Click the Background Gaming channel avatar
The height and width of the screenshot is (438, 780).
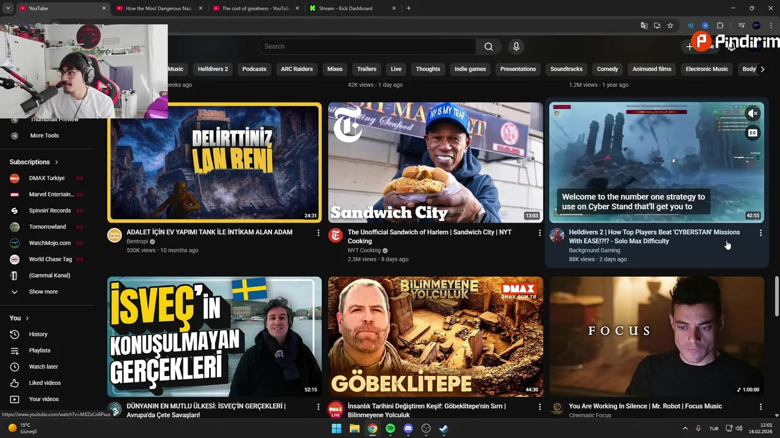pos(557,235)
